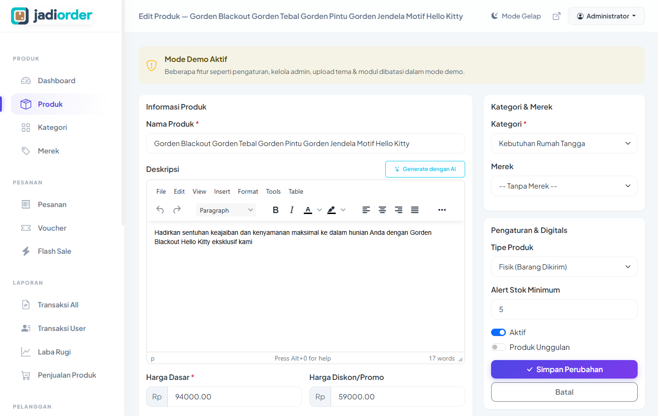The image size is (658, 416).
Task: Justify the description text
Action: [415, 210]
